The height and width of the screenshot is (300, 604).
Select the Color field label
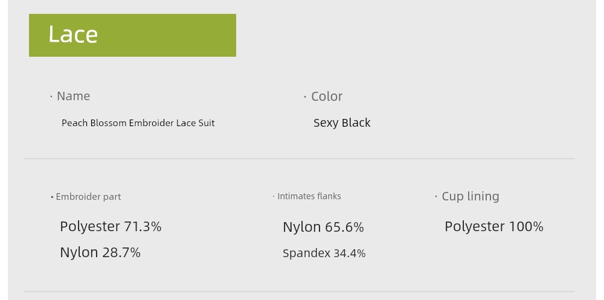click(x=327, y=96)
